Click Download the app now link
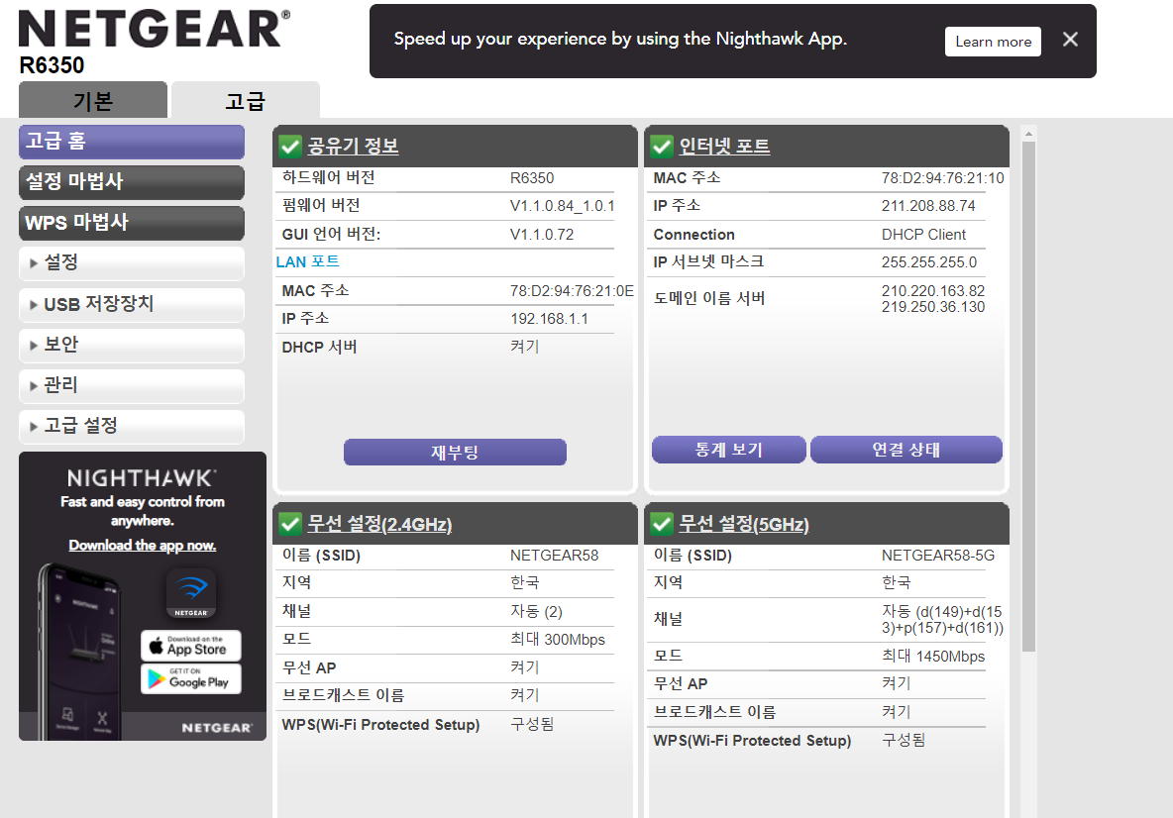The image size is (1173, 818). coord(142,545)
